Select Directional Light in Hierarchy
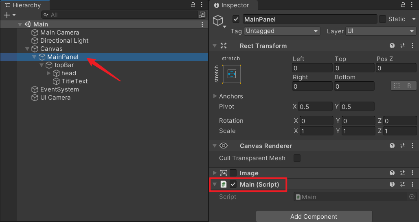Image resolution: width=419 pixels, height=222 pixels. click(x=64, y=41)
